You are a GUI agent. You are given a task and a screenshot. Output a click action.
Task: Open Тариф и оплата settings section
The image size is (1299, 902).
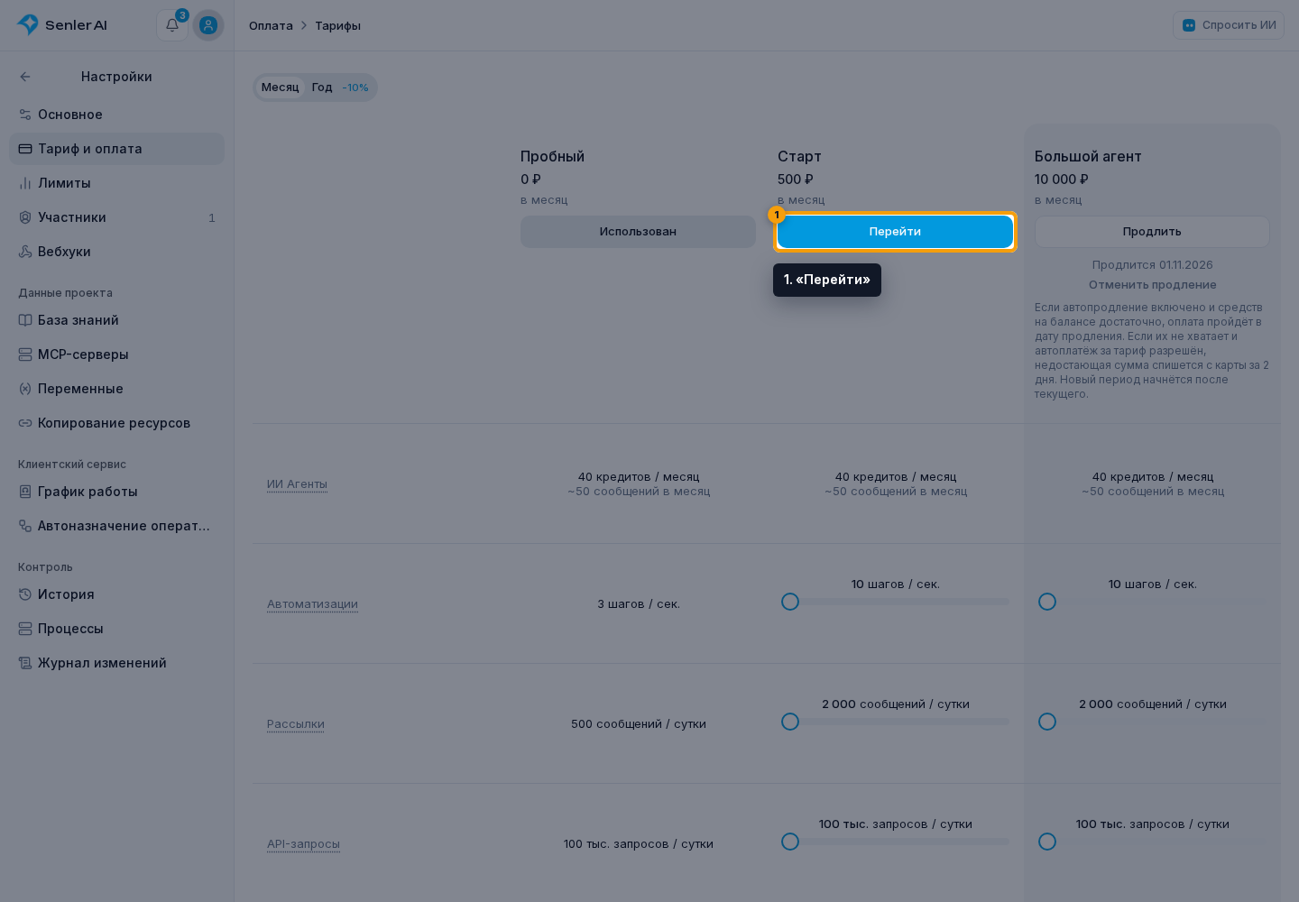click(x=116, y=149)
